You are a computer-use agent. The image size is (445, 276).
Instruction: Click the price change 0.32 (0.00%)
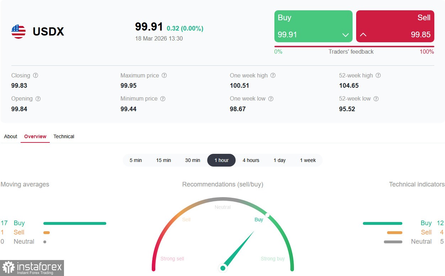pyautogui.click(x=185, y=28)
